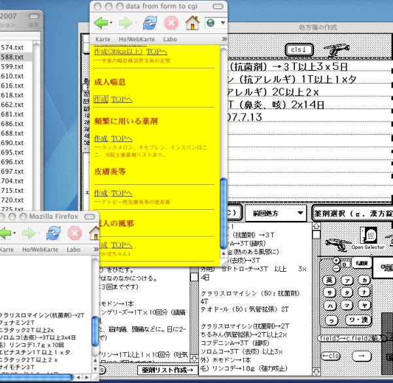The width and height of the screenshot is (393, 383).
Task: Click forward arrow in cgi browser window
Action: tap(125, 23)
